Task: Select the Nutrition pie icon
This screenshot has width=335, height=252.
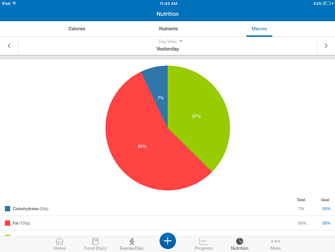Action: 239,241
